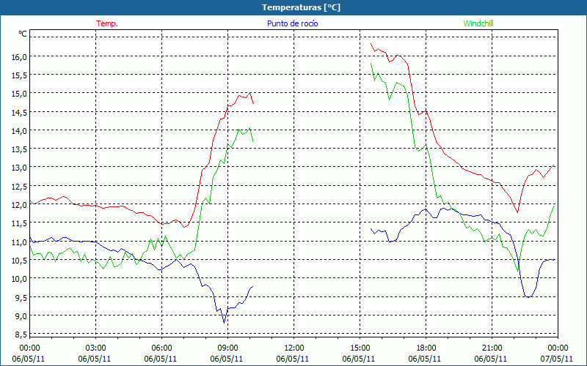Click the 9,5 y-axis value
Image resolution: width=587 pixels, height=366 pixels.
[21, 297]
